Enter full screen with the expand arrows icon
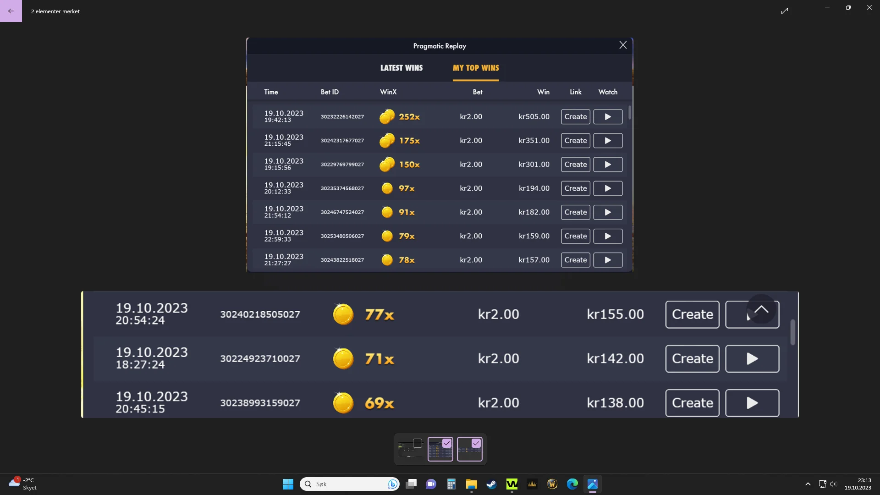This screenshot has width=880, height=495. click(785, 11)
